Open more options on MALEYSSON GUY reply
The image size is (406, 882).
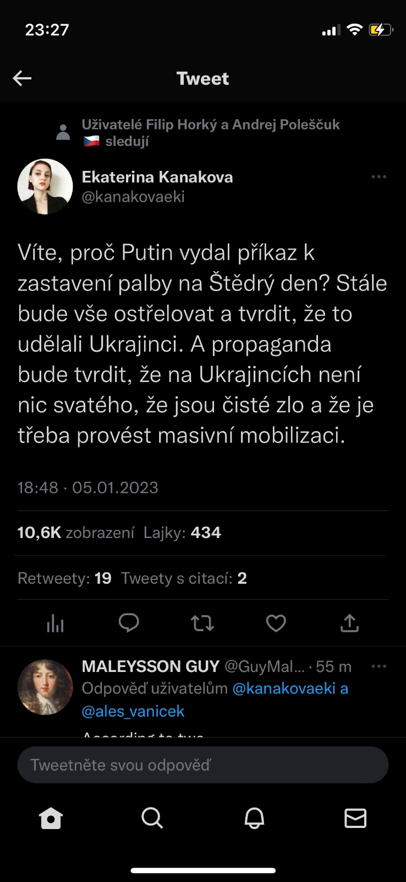(379, 666)
